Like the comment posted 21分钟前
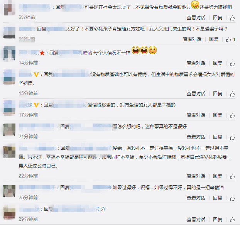 pos(232,137)
